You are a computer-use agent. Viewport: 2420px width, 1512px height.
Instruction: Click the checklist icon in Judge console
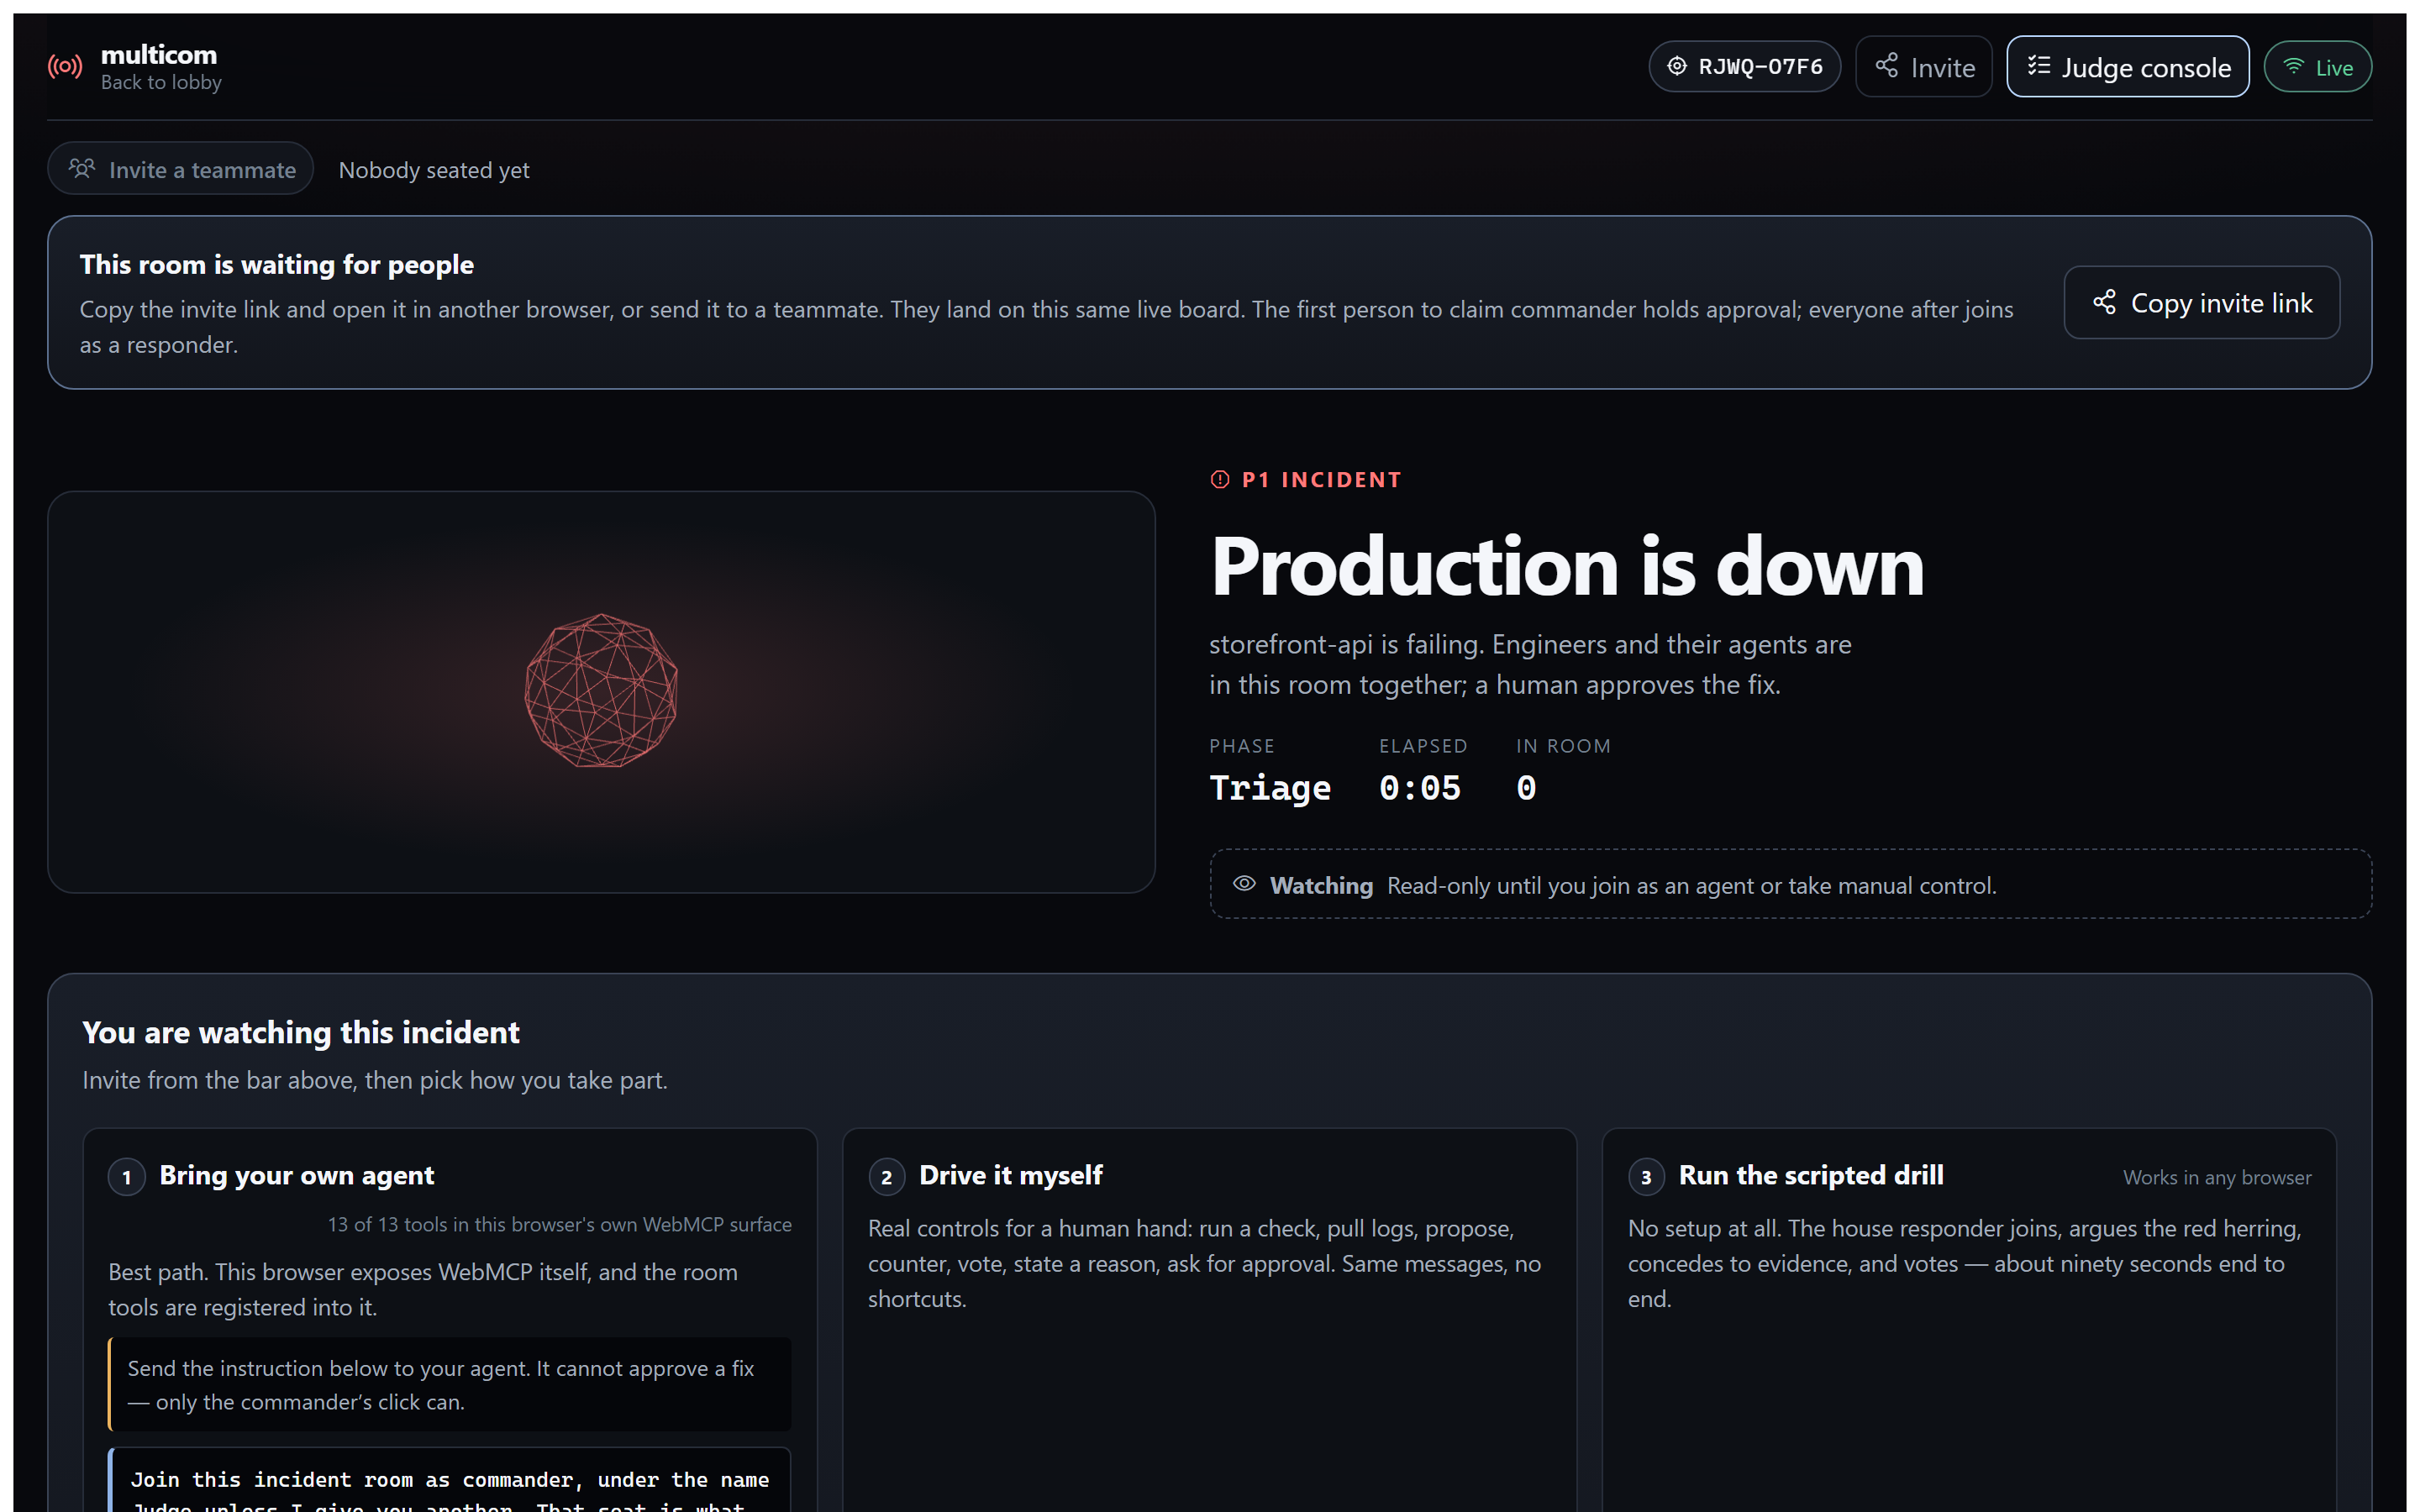[2039, 66]
